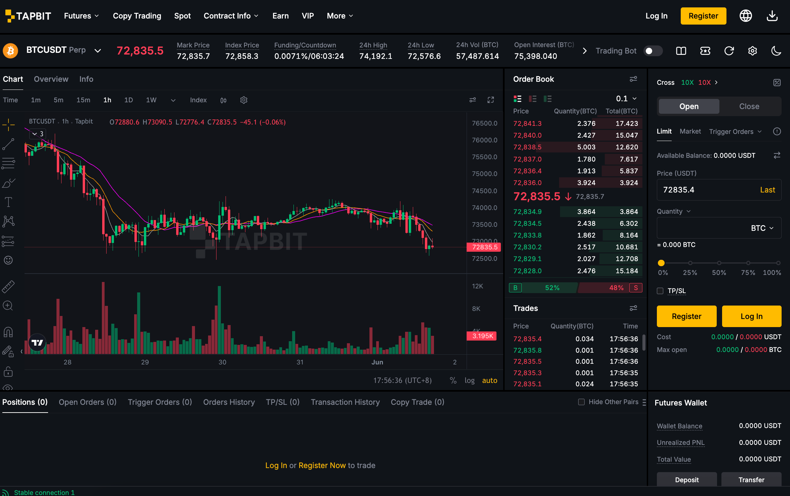Click the Register Now link

point(322,465)
